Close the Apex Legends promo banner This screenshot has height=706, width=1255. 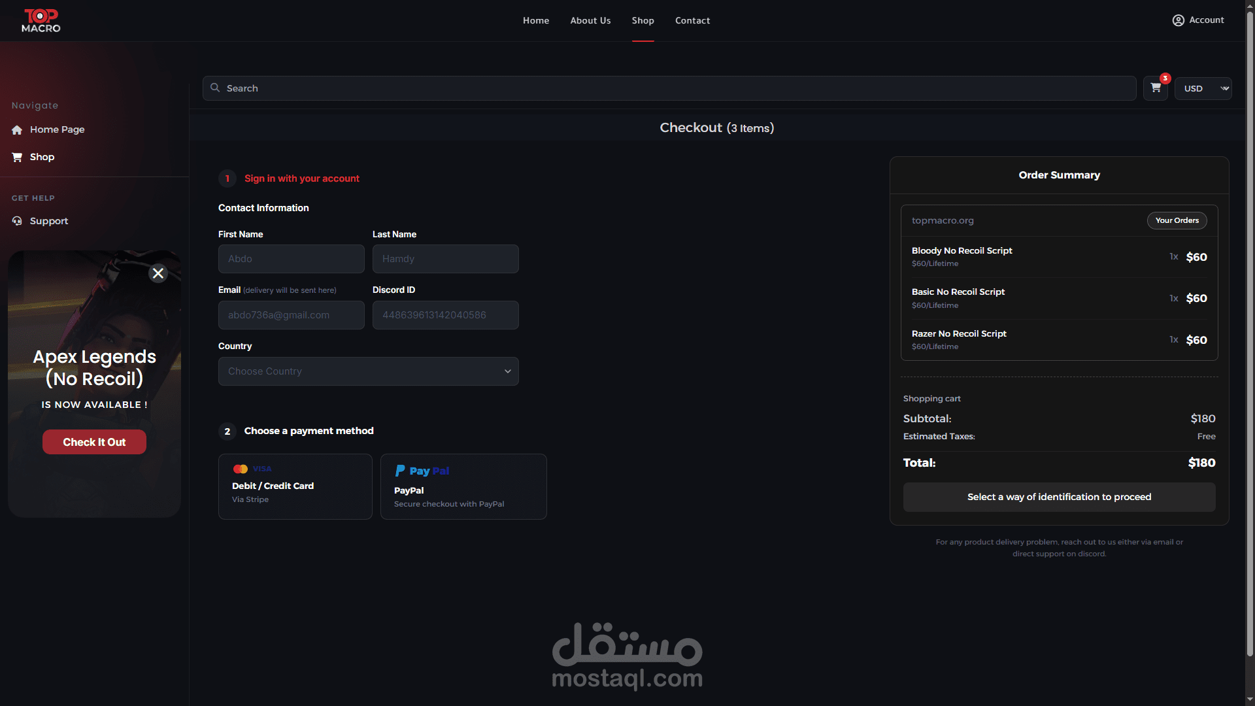[158, 273]
